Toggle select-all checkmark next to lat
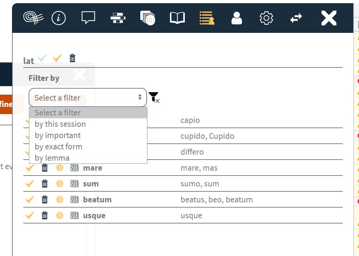The width and height of the screenshot is (359, 256). [42, 58]
